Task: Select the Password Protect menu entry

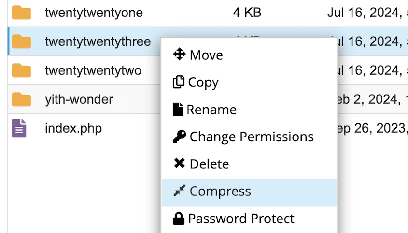Action: click(241, 219)
